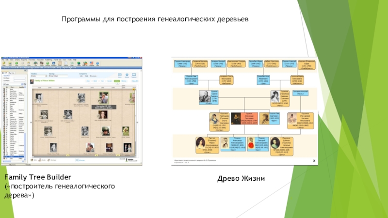Click the Reports toolbar icon
Screen dimensions: 388x218
coord(66,64)
